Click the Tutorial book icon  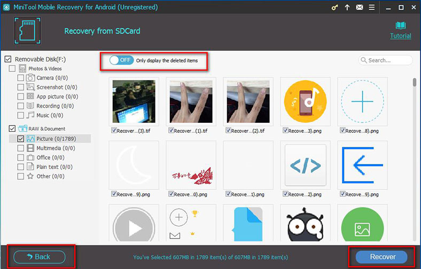tap(401, 26)
